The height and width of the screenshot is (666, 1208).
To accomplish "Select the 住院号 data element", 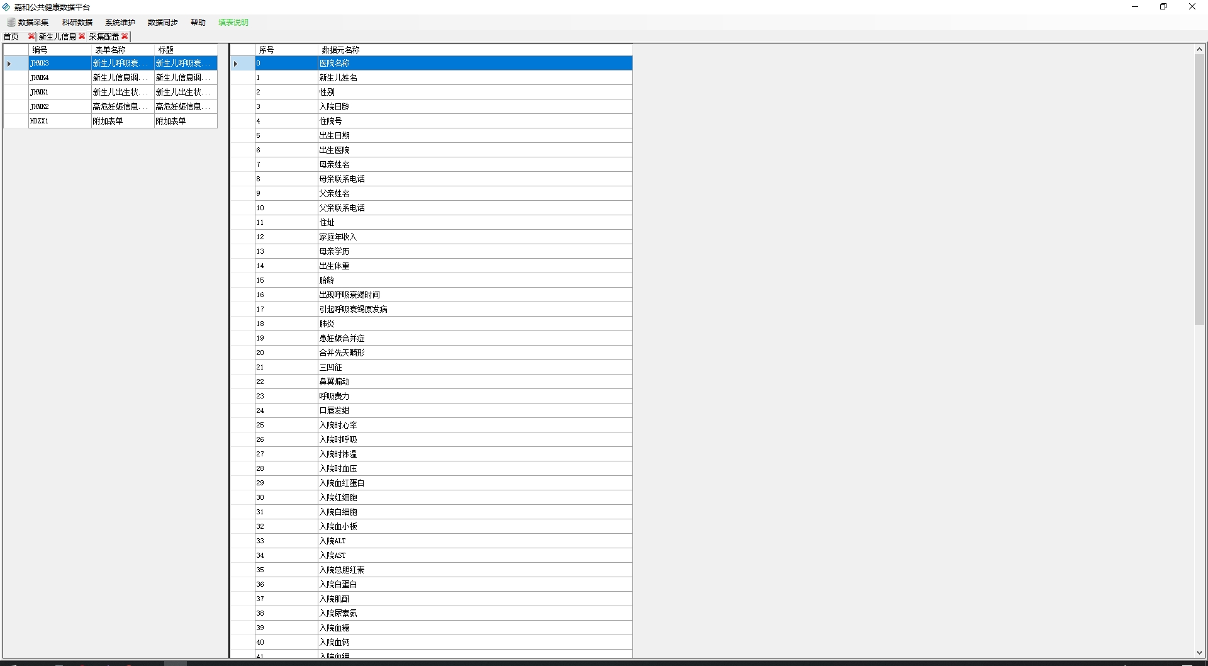I will coord(475,121).
